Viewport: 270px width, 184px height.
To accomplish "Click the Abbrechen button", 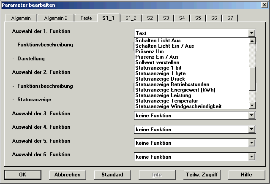I will (67, 175).
